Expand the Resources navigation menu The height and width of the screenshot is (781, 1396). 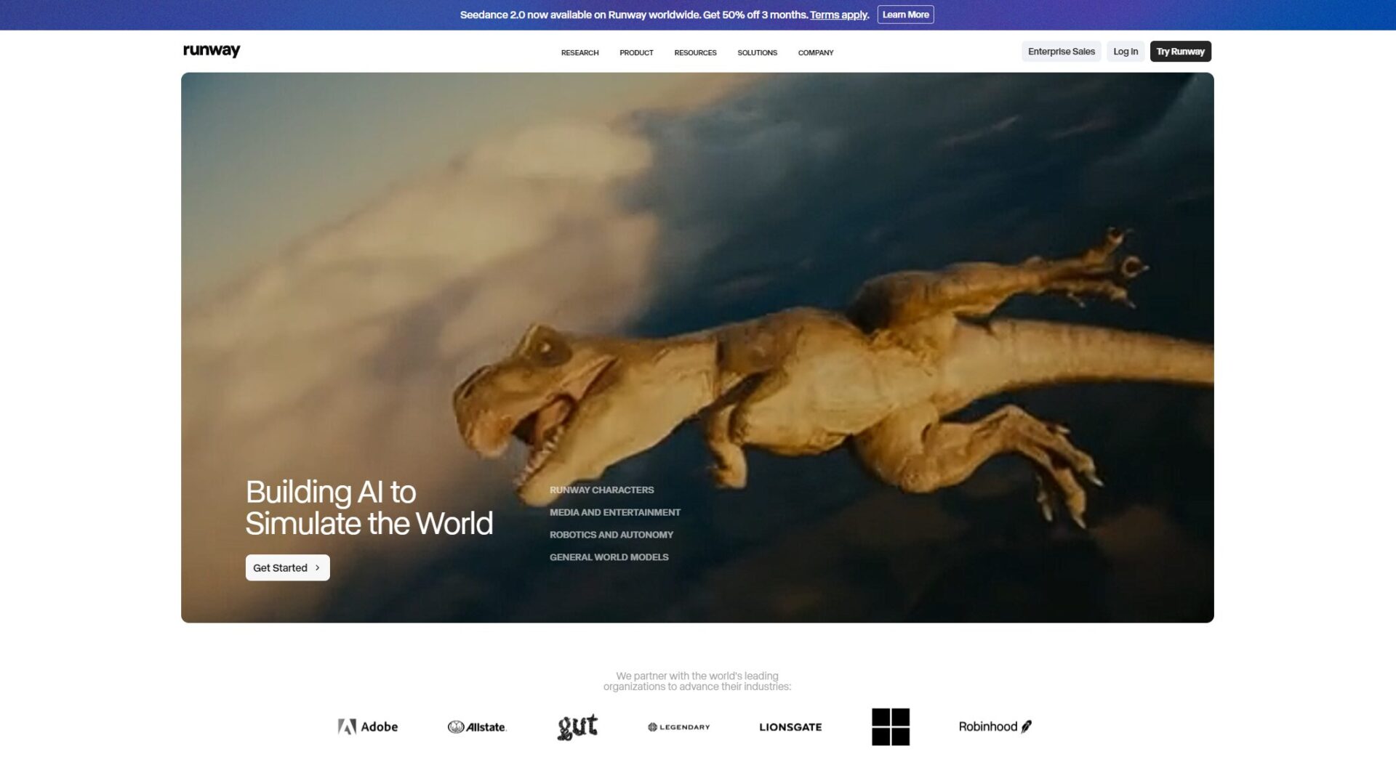(x=695, y=52)
